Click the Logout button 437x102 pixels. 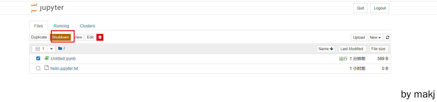(x=380, y=8)
